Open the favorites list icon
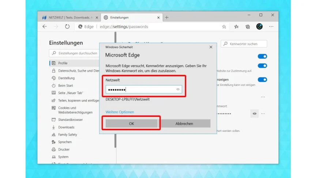316x178 pixels. tap(236, 27)
